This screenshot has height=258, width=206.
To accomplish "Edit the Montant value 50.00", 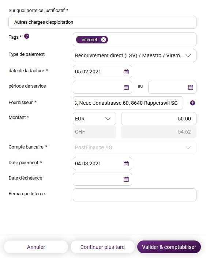I will click(x=159, y=119).
